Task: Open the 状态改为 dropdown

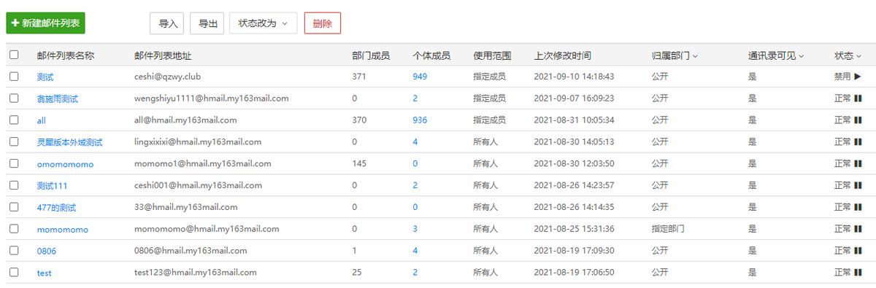Action: [263, 23]
